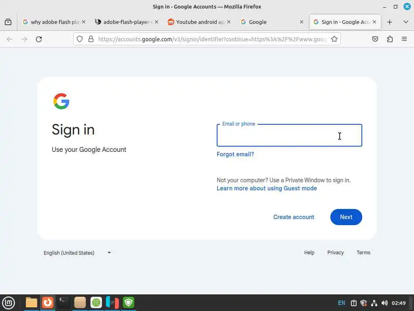Close the Youtube android ap tab
Viewport: 414px width, 311px height.
point(229,22)
